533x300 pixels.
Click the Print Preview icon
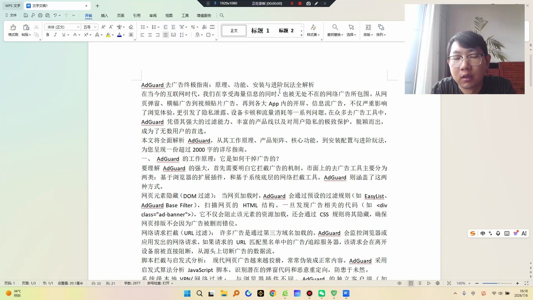click(x=47, y=15)
